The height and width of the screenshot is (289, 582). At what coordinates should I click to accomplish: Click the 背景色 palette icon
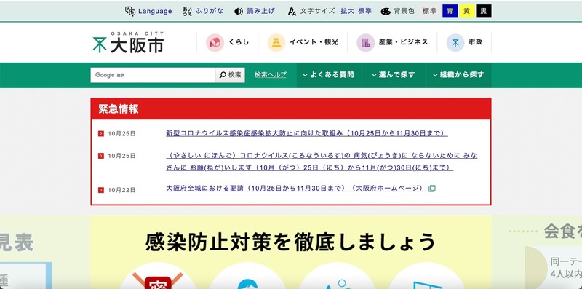click(386, 12)
